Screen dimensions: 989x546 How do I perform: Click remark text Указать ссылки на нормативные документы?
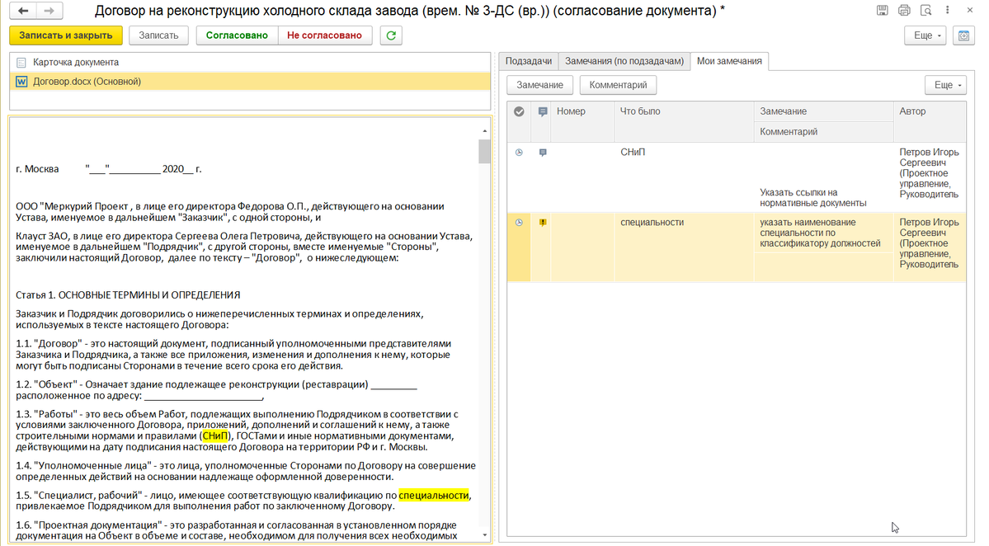(812, 198)
